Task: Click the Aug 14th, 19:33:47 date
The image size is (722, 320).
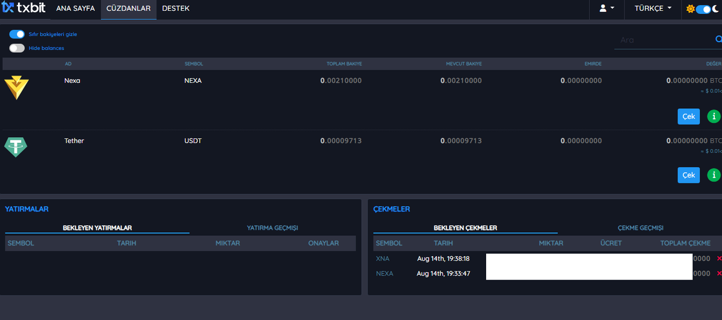Action: pyautogui.click(x=443, y=274)
